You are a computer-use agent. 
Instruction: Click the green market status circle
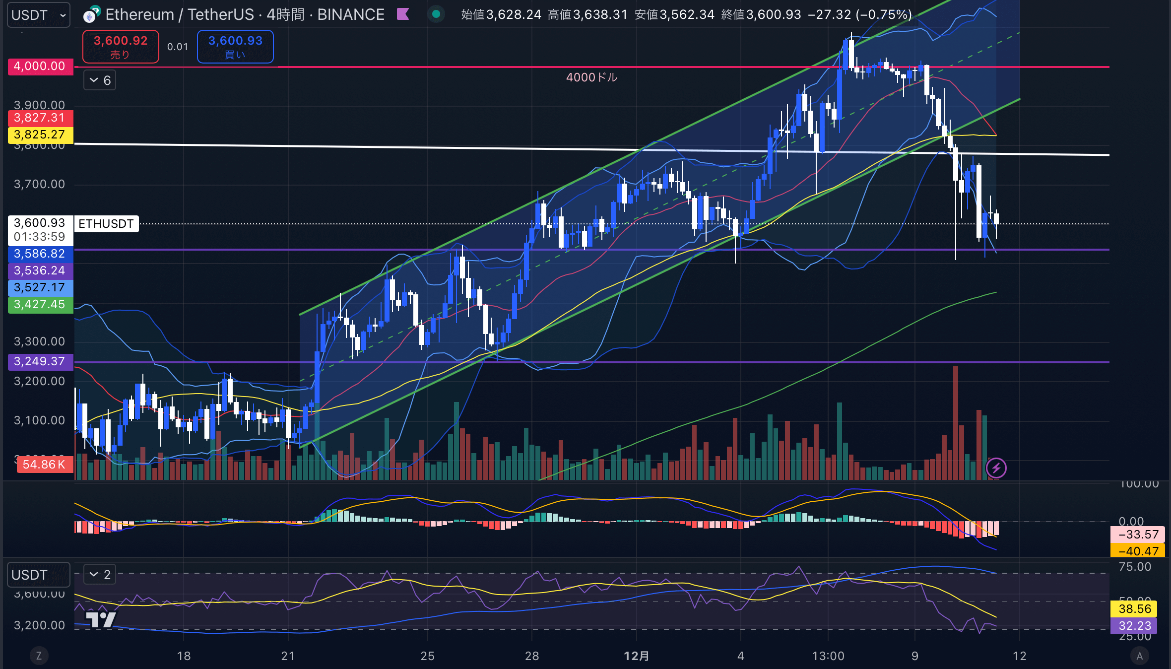click(x=436, y=14)
